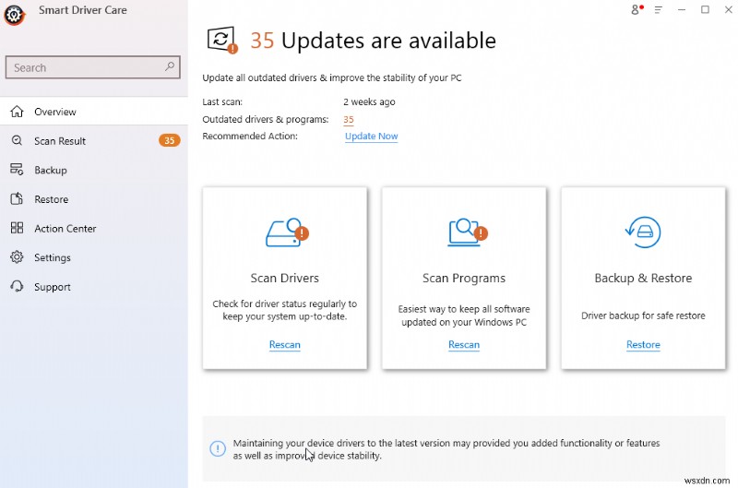Open the Support page from sidebar
The height and width of the screenshot is (488, 738).
click(53, 287)
